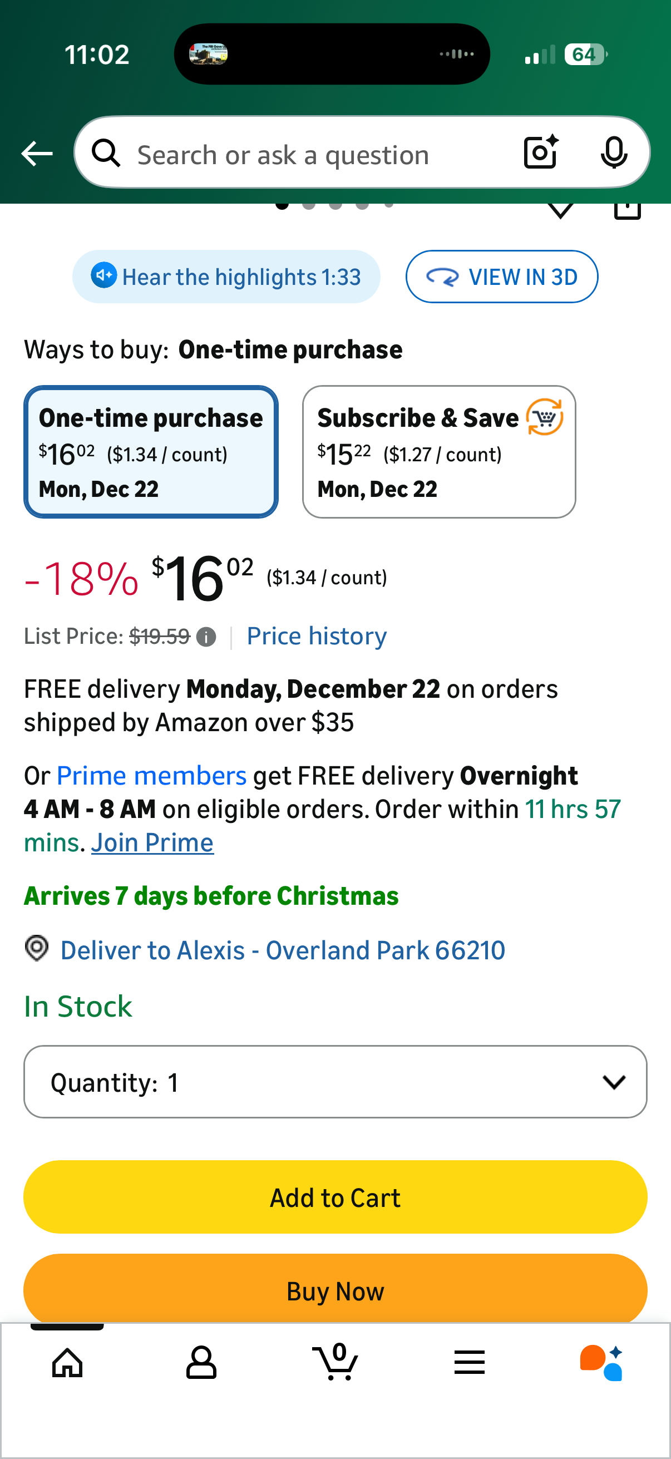Viewport: 671px width, 1459px height.
Task: Open the Rufus AI assistant icon
Action: click(x=601, y=1362)
